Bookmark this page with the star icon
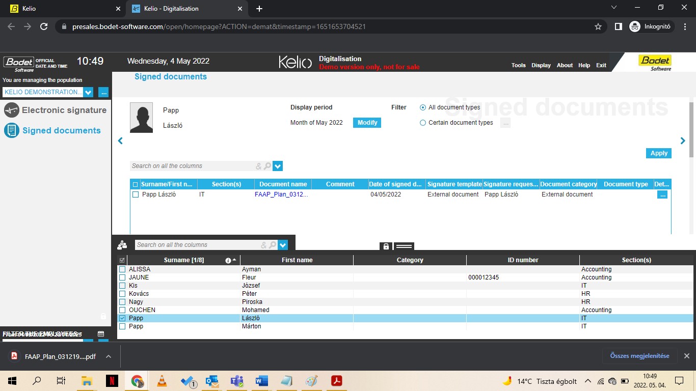 (x=598, y=26)
